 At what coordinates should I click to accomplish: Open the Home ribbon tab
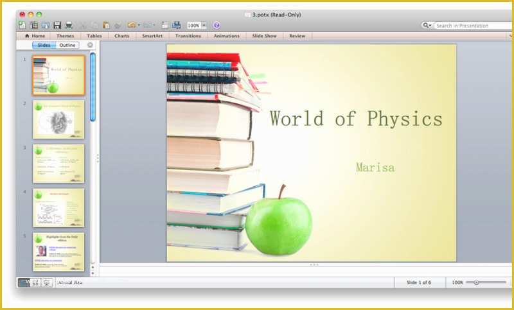[x=35, y=36]
